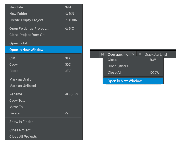This screenshot has width=181, height=143.
Task: Click Rename... in the menu
Action: pyautogui.click(x=17, y=94)
